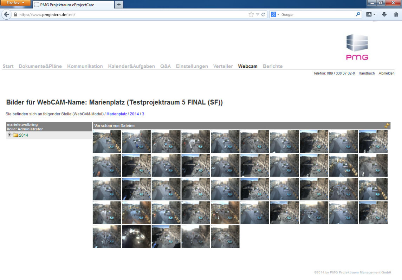Image resolution: width=402 pixels, height=280 pixels.
Task: Open the Google search engine selector icon
Action: 275,15
